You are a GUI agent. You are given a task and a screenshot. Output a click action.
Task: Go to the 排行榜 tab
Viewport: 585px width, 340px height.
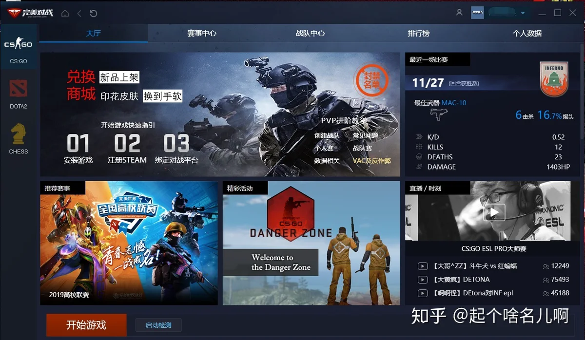click(x=419, y=33)
